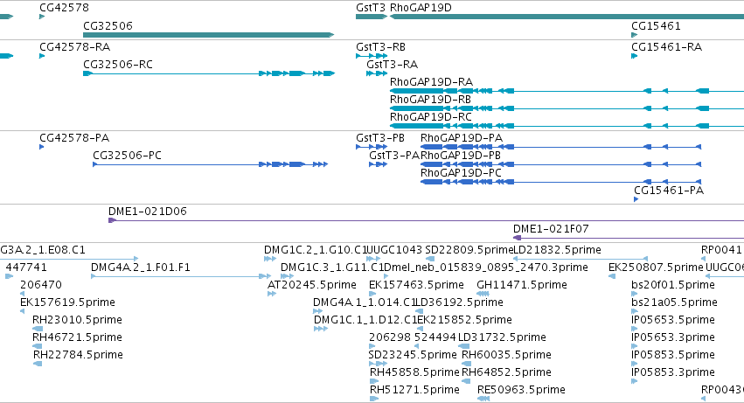Click the RhoGAP19D-PC protein label
744x403 pixels.
pyautogui.click(x=461, y=173)
